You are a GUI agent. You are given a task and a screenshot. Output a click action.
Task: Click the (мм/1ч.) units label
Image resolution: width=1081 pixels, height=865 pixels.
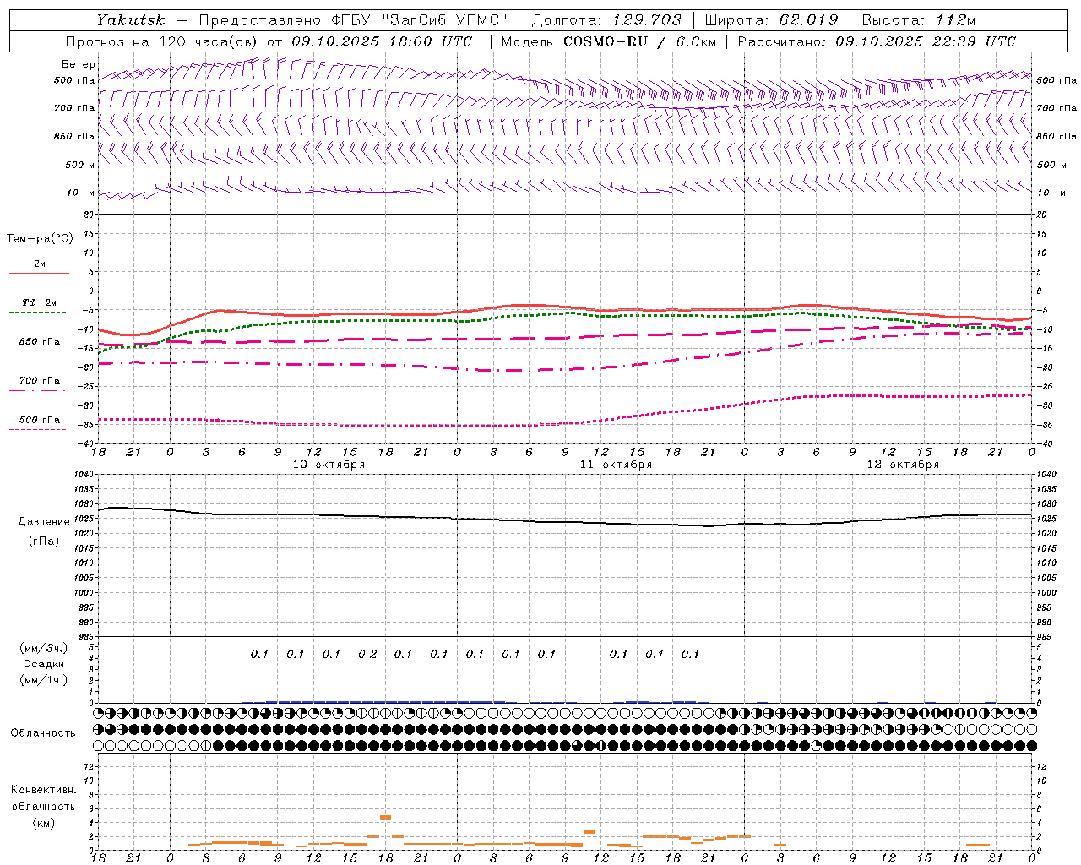44,680
